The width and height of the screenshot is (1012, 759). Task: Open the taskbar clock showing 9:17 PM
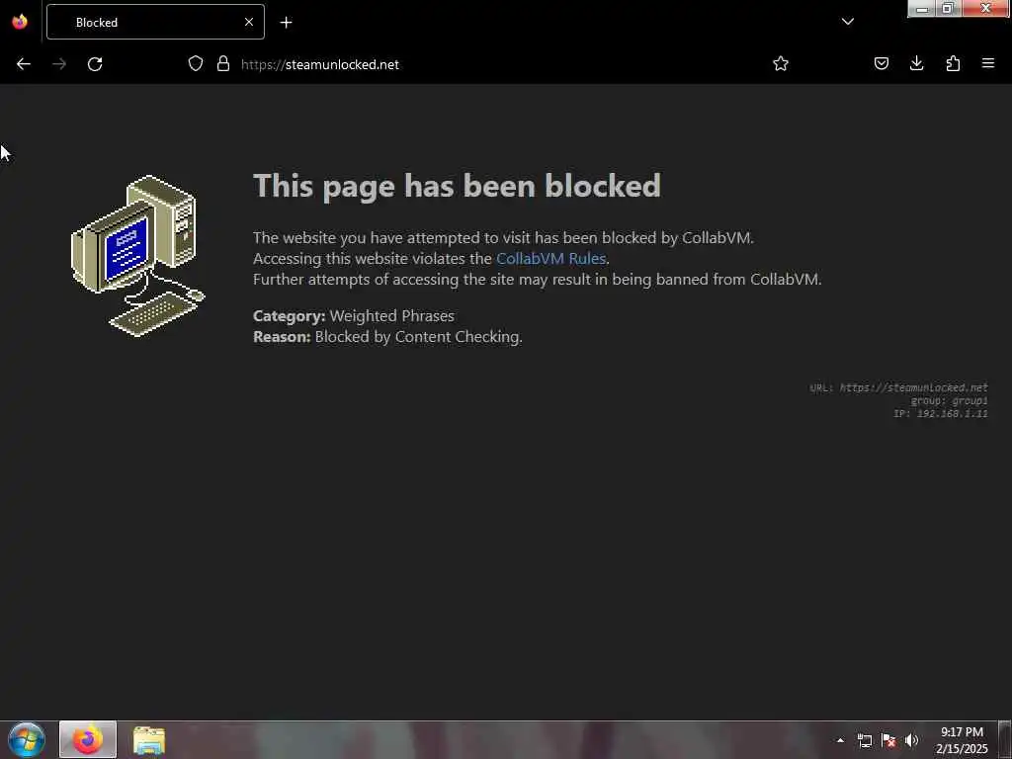click(x=962, y=740)
